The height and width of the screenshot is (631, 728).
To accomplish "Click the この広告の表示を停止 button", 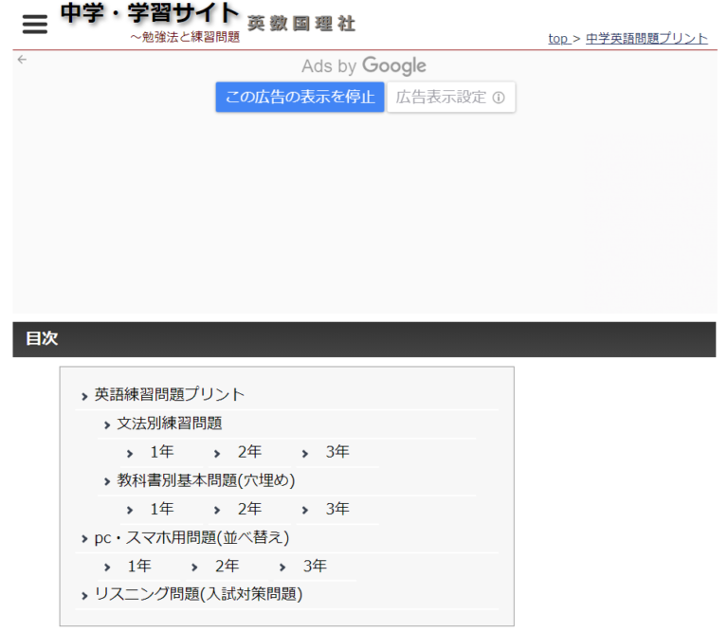I will (x=300, y=97).
